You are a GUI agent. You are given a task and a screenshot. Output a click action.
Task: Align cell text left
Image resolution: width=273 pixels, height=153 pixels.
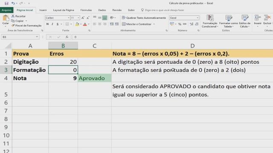pyautogui.click(x=95, y=24)
